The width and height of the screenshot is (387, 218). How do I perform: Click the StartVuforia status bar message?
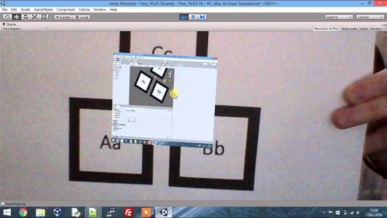pyautogui.click(x=13, y=204)
